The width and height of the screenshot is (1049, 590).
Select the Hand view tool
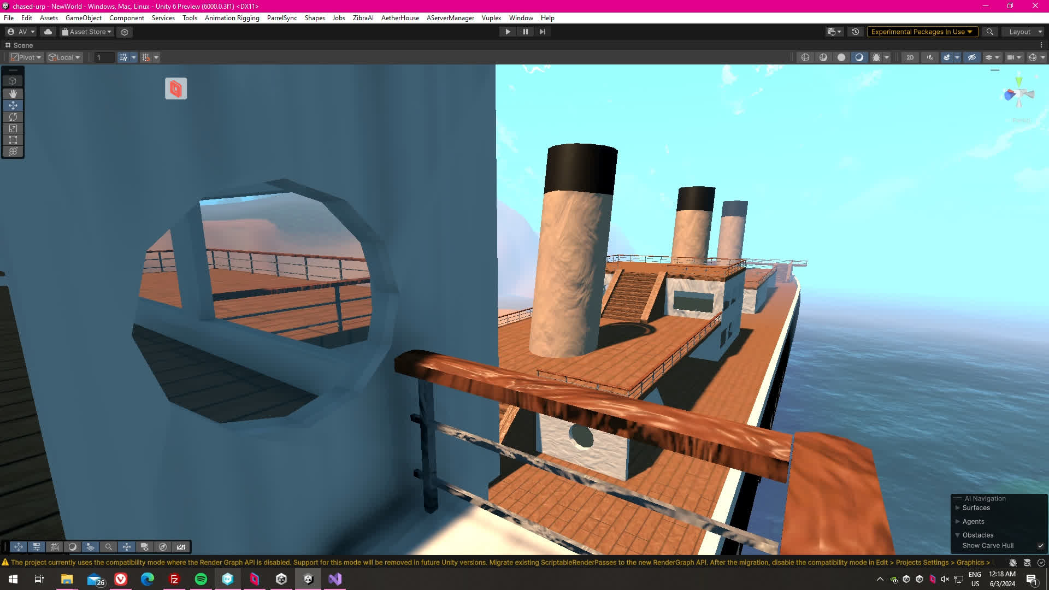13,94
